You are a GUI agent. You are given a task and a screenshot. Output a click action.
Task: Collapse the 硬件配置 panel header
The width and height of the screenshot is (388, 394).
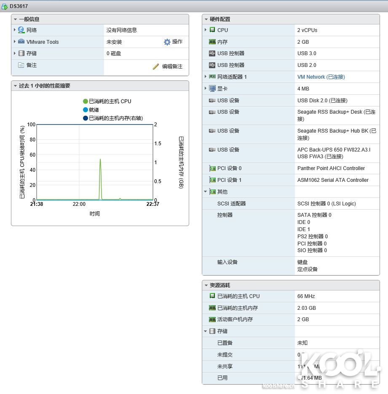pos(206,19)
